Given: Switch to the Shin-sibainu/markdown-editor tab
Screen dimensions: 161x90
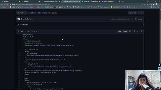Looking at the screenshot, I should 51,1.
